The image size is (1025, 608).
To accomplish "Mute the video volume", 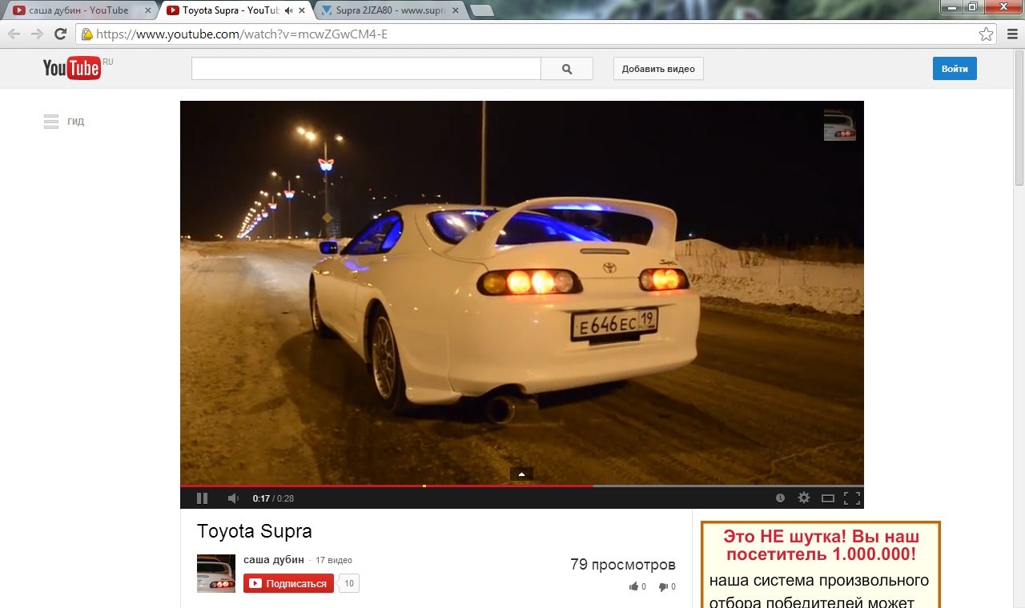I will 233,498.
